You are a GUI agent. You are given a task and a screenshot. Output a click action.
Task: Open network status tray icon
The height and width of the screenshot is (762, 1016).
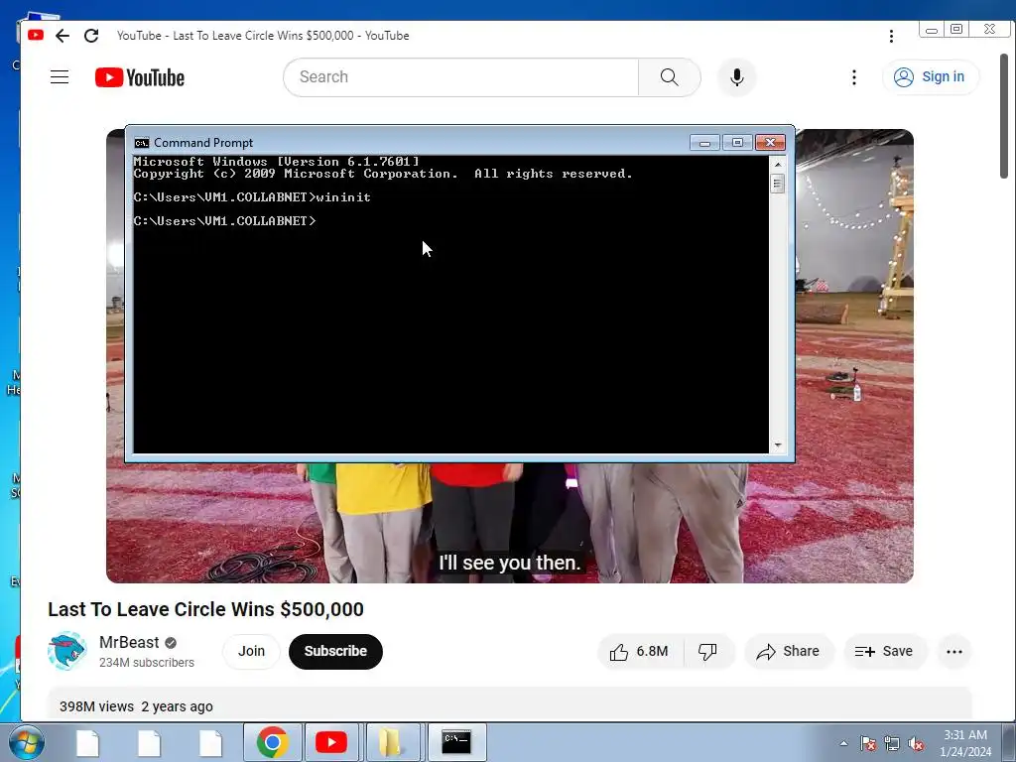coord(892,743)
